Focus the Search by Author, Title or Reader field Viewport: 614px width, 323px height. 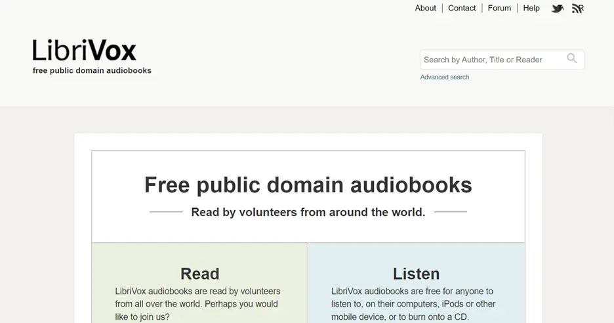(491, 60)
